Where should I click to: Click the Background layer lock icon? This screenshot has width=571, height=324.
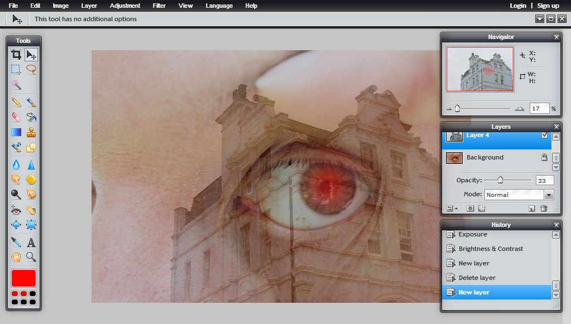pyautogui.click(x=544, y=157)
